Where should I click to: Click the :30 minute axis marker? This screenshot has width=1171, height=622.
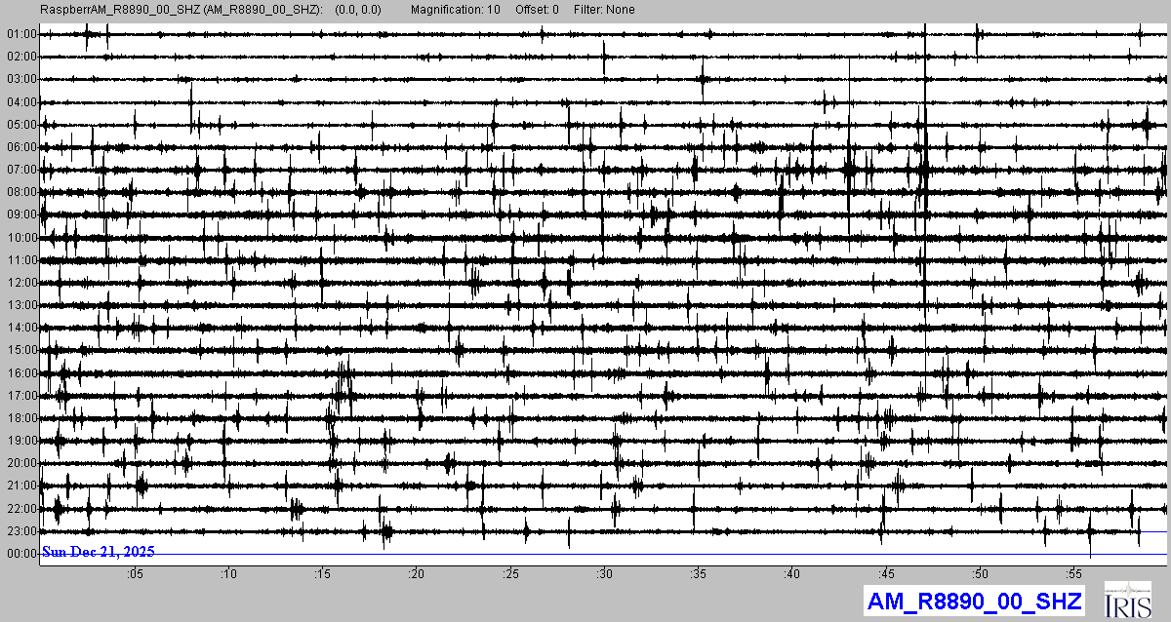tap(604, 574)
